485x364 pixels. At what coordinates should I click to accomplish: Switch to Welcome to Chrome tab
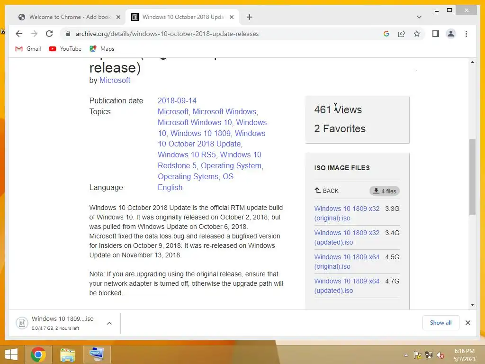click(69, 17)
